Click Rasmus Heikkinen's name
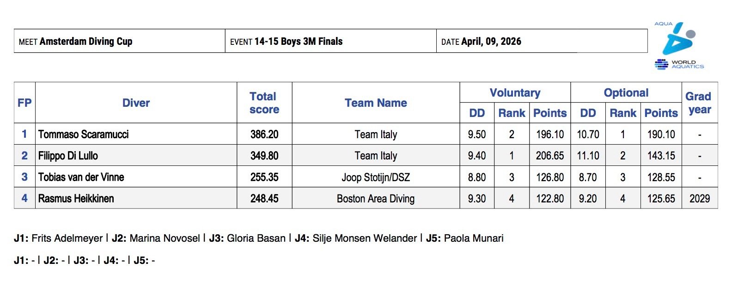This screenshot has width=732, height=287. (76, 199)
